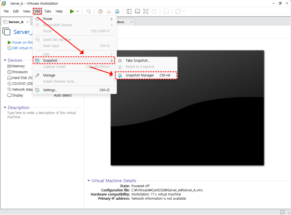
Task: Toggle the library sidebar view icon
Action: click(129, 11)
